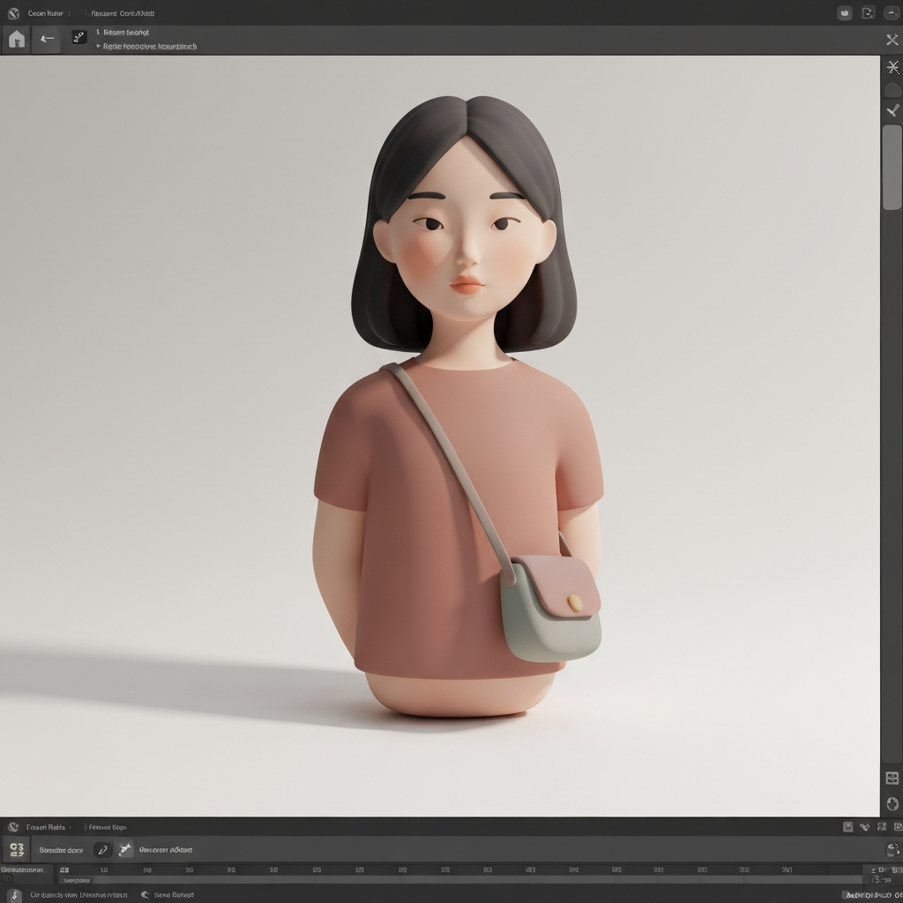This screenshot has width=903, height=903.
Task: Open the document dropdown icon in the top-right title bar
Action: (868, 13)
